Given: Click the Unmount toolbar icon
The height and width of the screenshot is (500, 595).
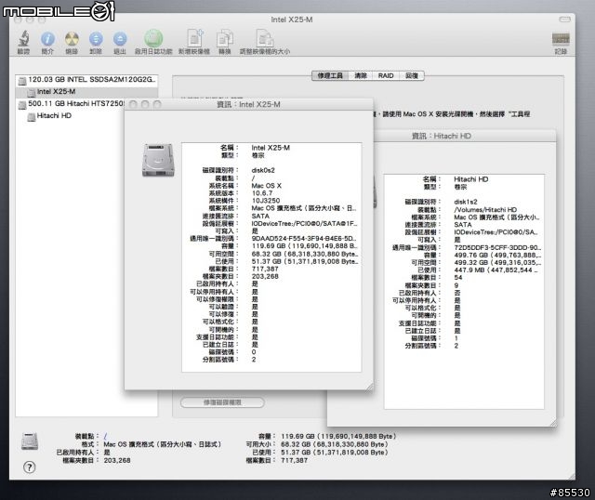Looking at the screenshot, I should coord(96,39).
